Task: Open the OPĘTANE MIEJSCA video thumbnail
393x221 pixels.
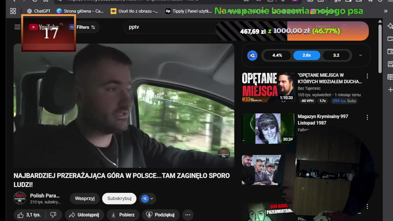Action: click(268, 87)
